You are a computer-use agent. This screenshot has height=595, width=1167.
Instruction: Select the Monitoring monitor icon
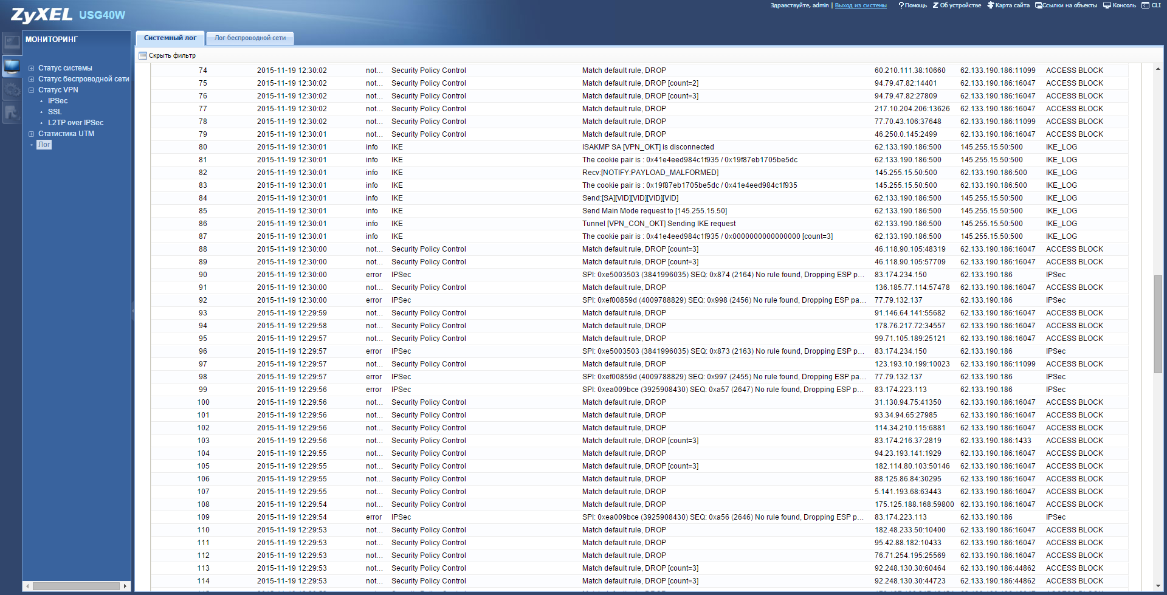pyautogui.click(x=12, y=66)
